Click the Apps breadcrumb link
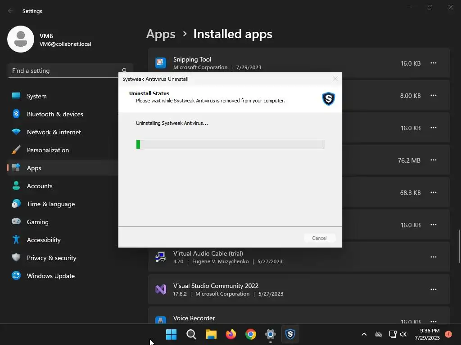461x345 pixels. click(x=161, y=34)
